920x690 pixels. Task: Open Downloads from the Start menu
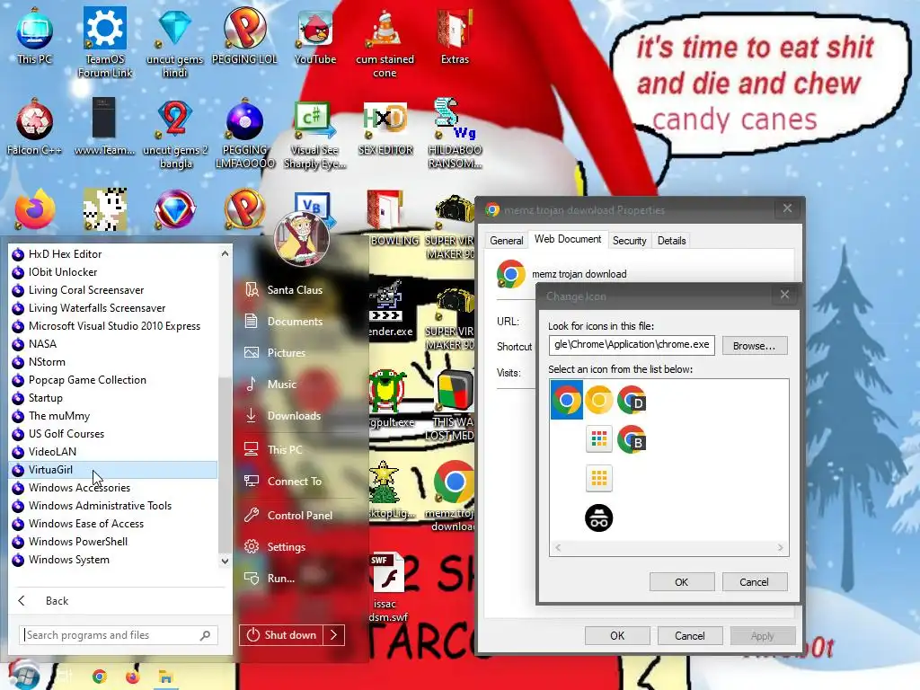point(294,415)
